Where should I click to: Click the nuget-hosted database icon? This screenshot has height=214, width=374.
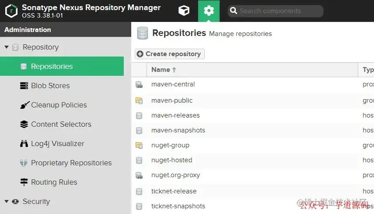coord(139,160)
